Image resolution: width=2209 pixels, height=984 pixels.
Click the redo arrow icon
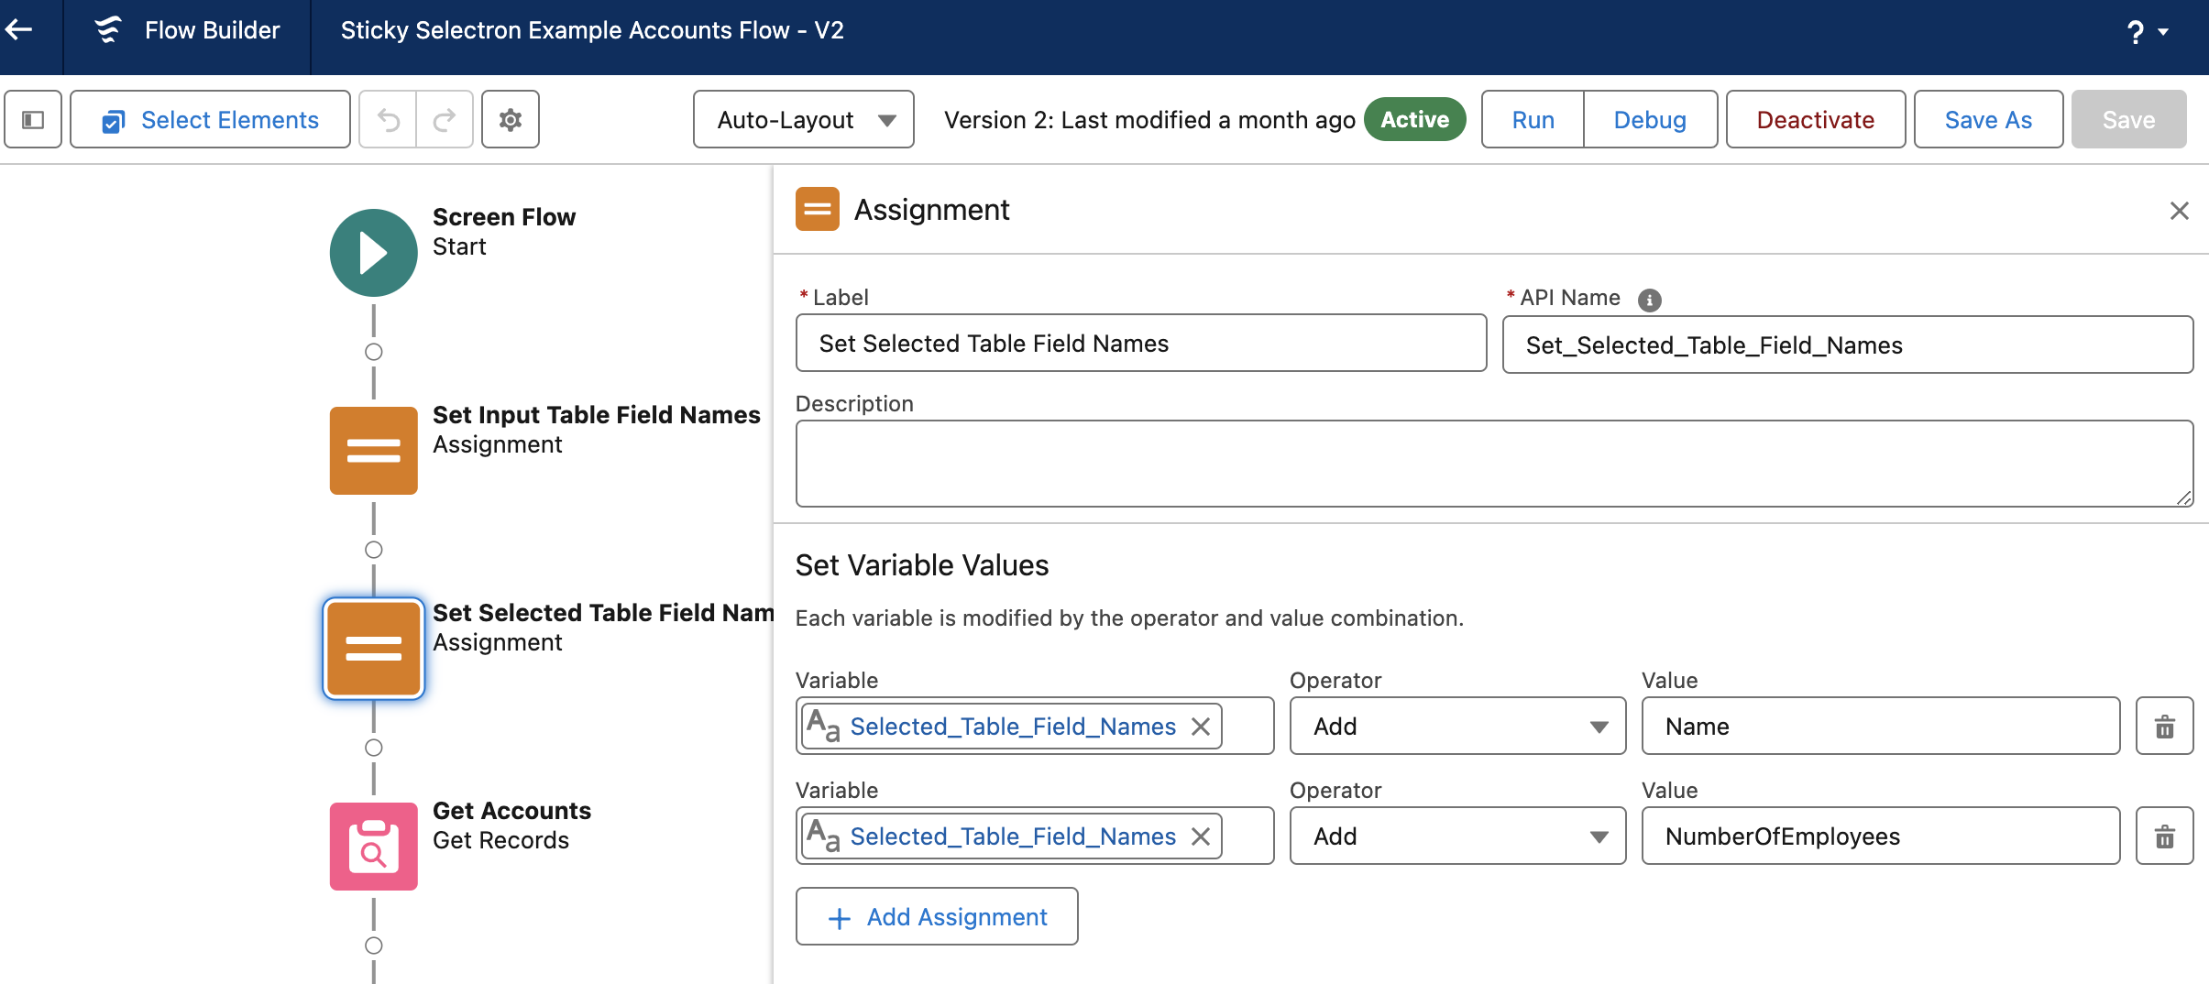pyautogui.click(x=445, y=120)
